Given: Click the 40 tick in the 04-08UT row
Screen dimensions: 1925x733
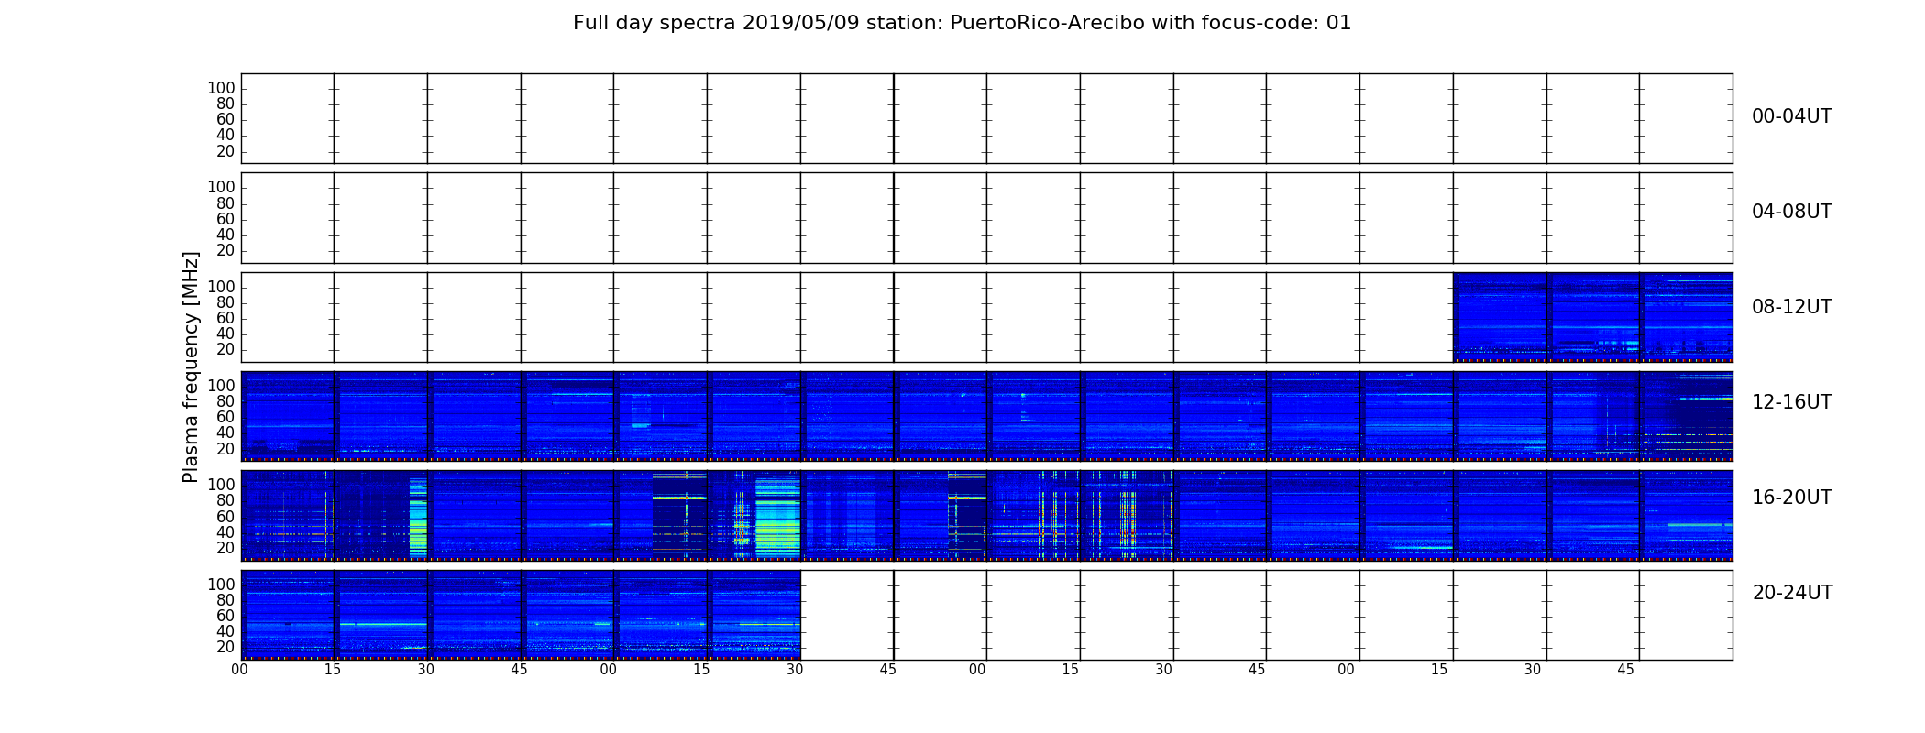Looking at the screenshot, I should [225, 235].
